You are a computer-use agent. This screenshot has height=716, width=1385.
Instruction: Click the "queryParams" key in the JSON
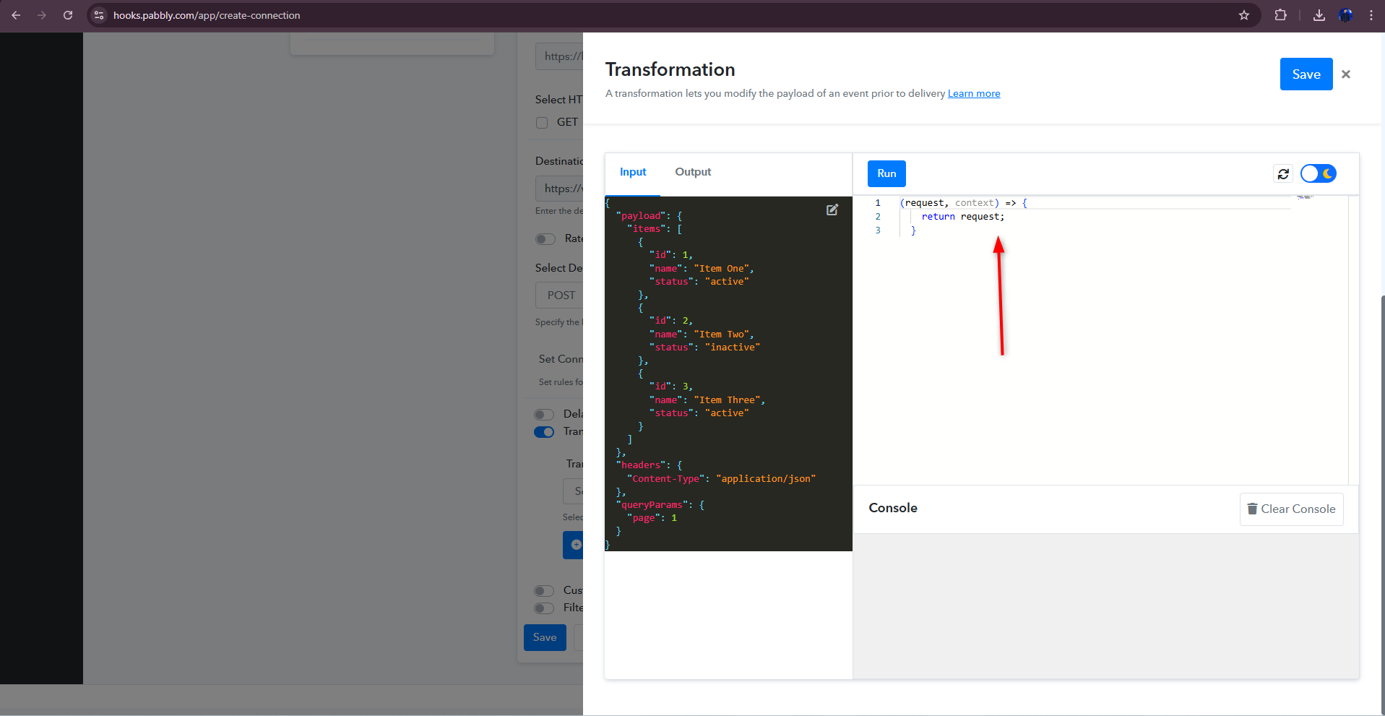coord(652,505)
